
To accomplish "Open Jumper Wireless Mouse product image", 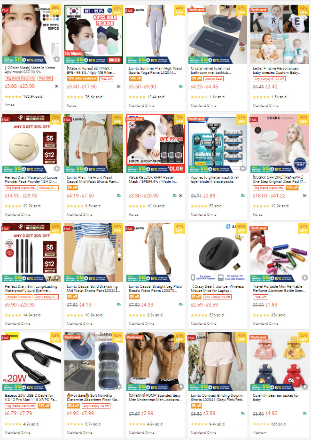I will [x=218, y=252].
